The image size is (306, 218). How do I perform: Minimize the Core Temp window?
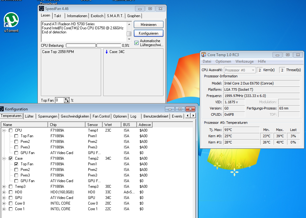pyautogui.click(x=277, y=55)
